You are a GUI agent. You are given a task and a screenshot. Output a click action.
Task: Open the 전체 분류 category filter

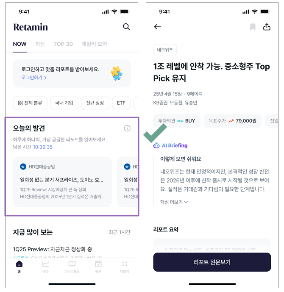30,103
